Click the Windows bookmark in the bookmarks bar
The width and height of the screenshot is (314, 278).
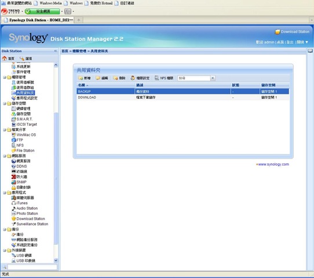pyautogui.click(x=74, y=3)
